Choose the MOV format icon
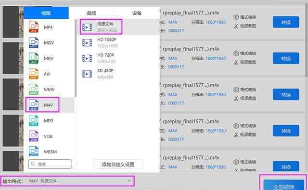Image resolution: width=308 pixels, height=190 pixels. coord(34,43)
